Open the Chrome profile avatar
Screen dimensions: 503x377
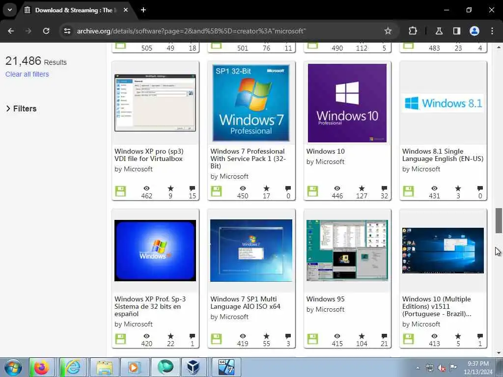(474, 31)
